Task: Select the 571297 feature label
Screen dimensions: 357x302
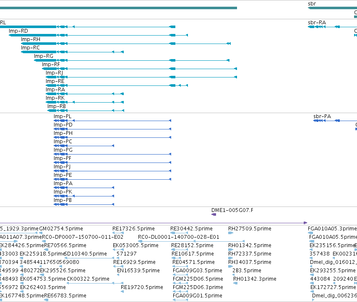Action: click(x=126, y=254)
